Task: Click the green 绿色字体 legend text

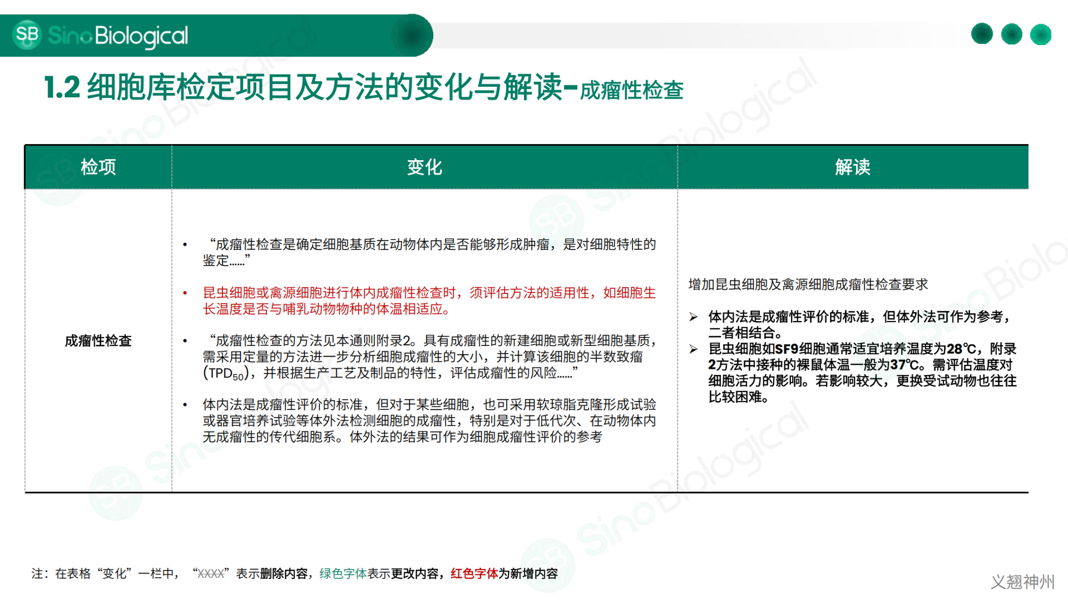Action: 343,574
